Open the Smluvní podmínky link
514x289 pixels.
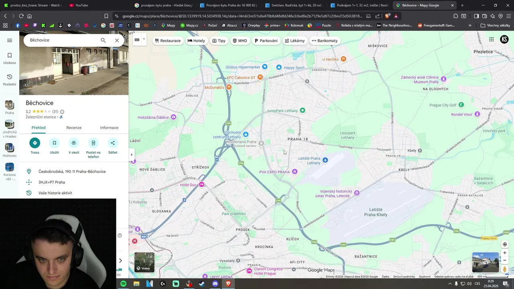coord(404,277)
